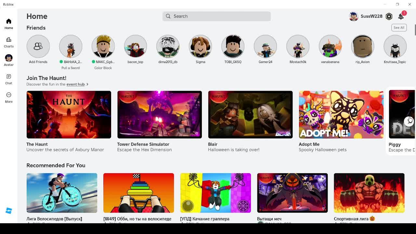Viewport: 416px width, 234px height.
Task: Open the Adopt Me thumbnail
Action: (341, 115)
